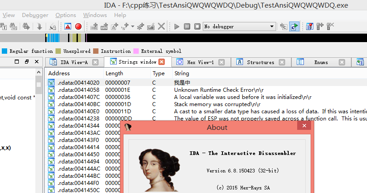Viewport: 367px width, 193px height.
Task: Switch to the Structures tab
Action: (260, 62)
